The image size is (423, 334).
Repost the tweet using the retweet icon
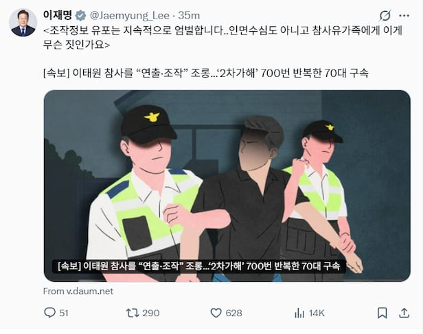(133, 313)
